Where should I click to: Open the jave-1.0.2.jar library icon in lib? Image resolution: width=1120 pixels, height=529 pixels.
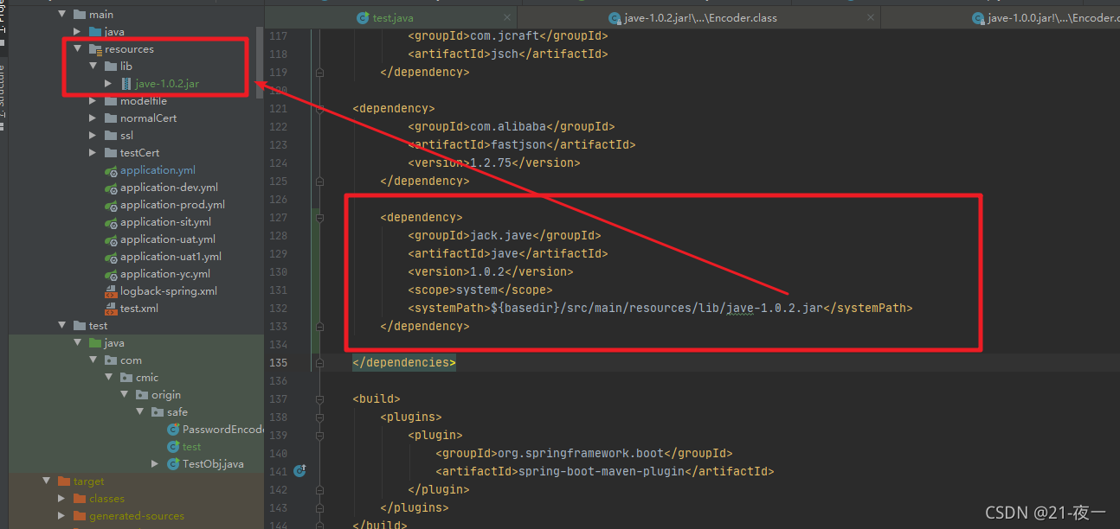[x=126, y=84]
